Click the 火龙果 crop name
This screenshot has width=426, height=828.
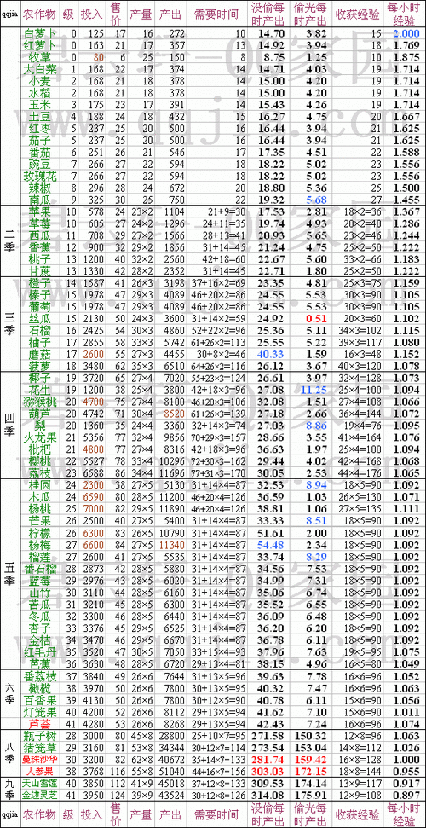click(40, 437)
